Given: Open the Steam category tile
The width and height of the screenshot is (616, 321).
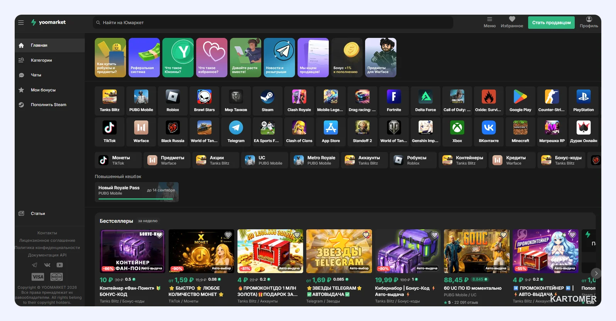Looking at the screenshot, I should pos(267,101).
